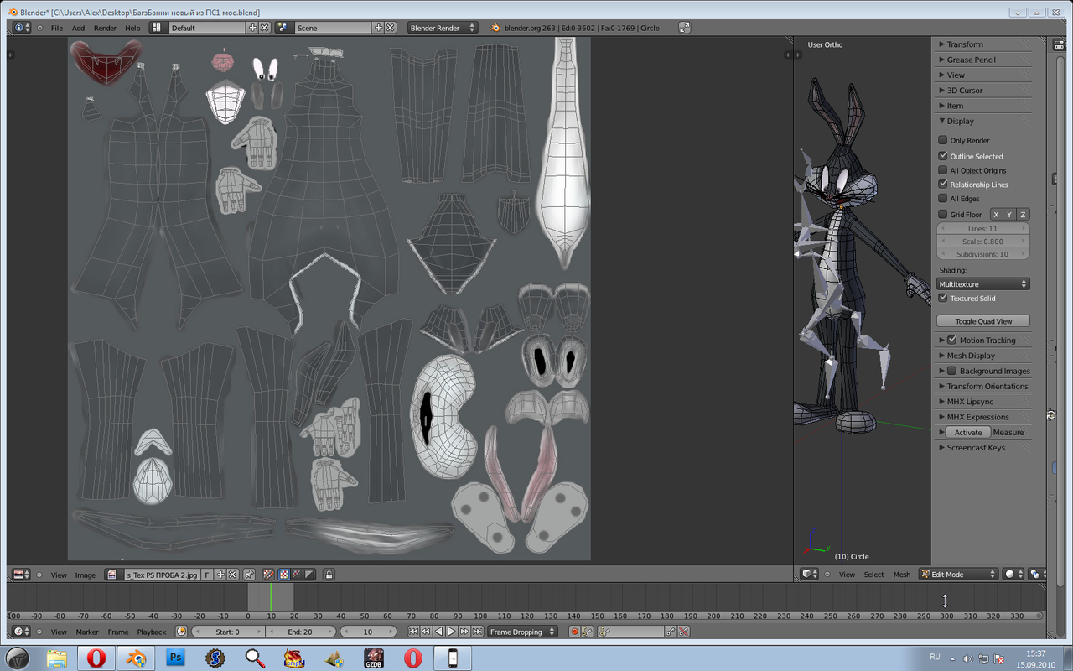Click the screen layout browse icon
This screenshot has width=1073, height=671.
click(158, 28)
